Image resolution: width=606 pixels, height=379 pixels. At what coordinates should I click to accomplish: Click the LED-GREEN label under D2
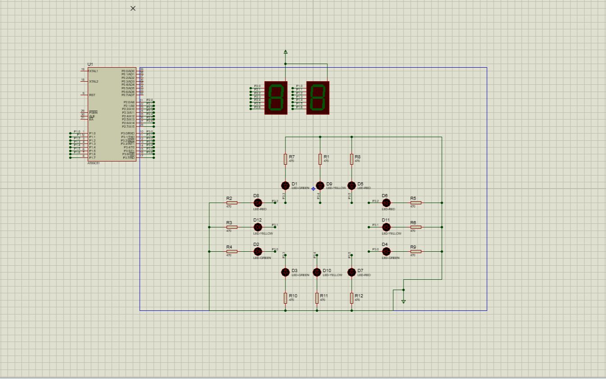[262, 258]
